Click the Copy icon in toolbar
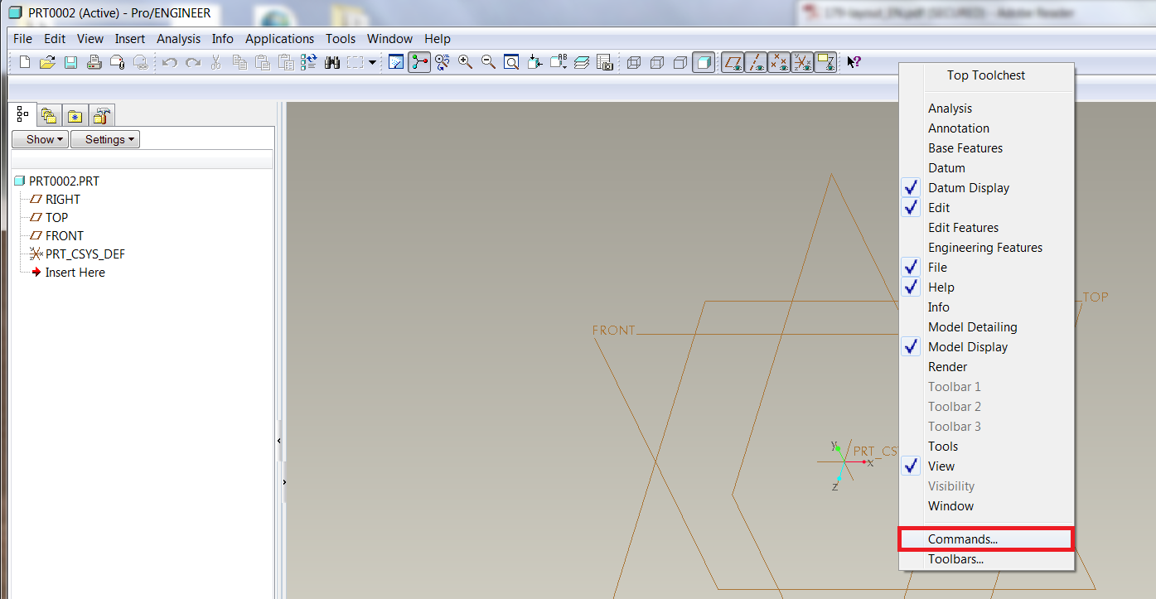Image resolution: width=1156 pixels, height=599 pixels. tap(239, 62)
